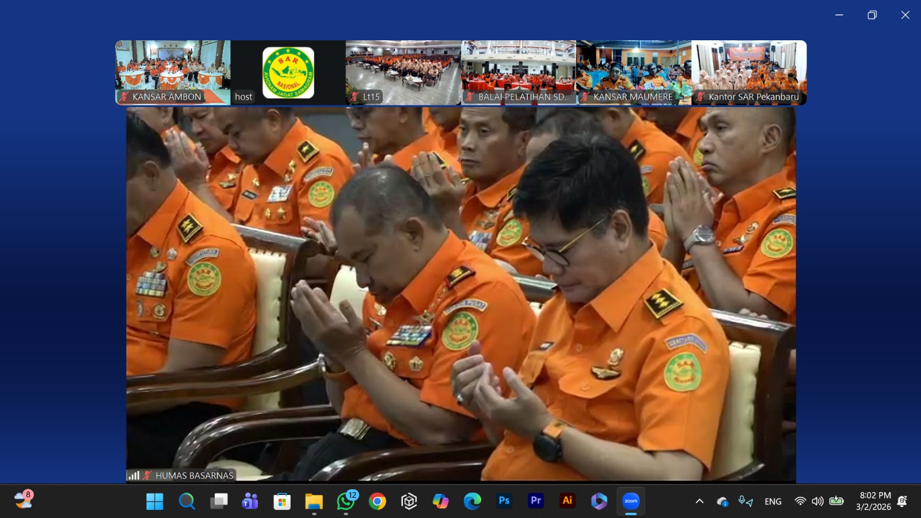Click the host participant tile with SAR logo
921x518 pixels.
[288, 72]
